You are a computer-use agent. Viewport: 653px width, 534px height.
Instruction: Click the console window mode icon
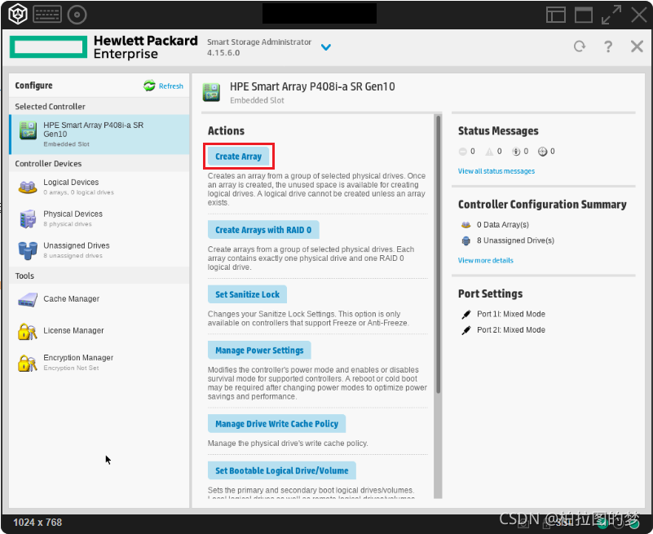pyautogui.click(x=584, y=15)
